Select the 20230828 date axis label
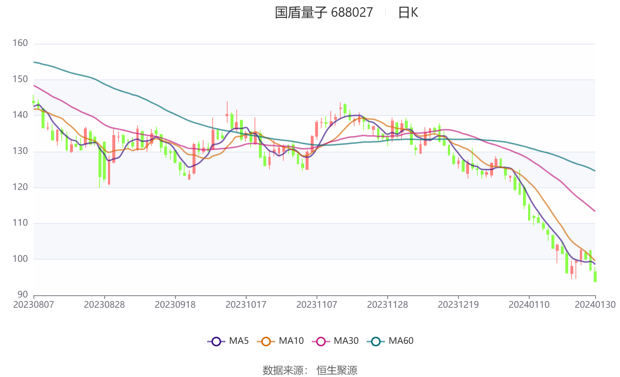 (104, 304)
